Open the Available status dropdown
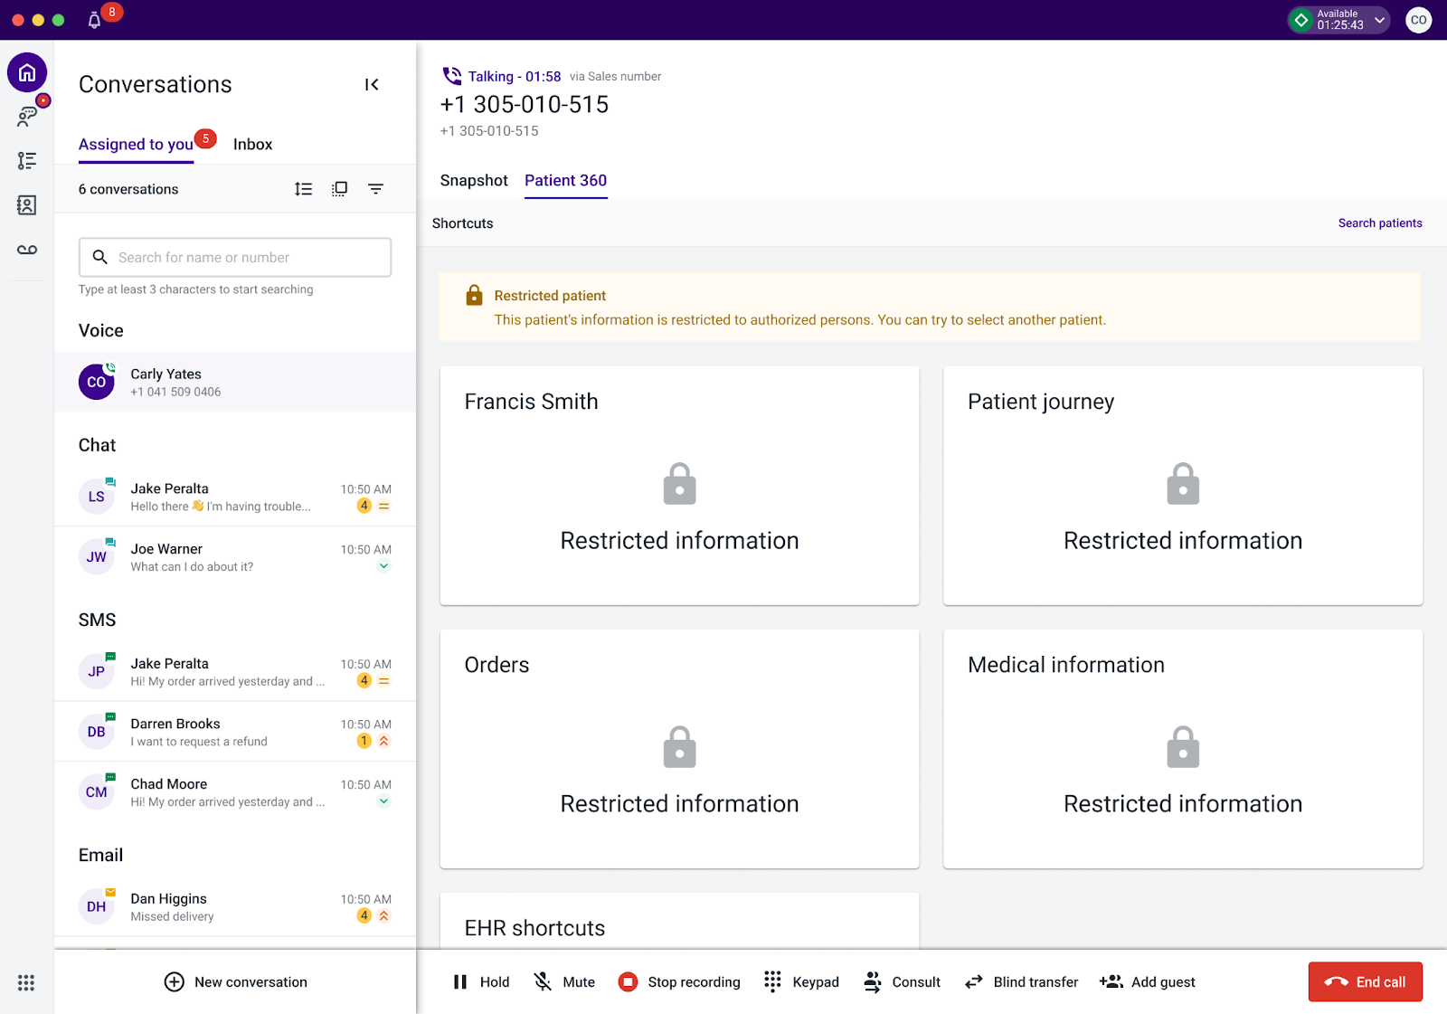Screen dimensions: 1447x1014 [x=1338, y=19]
